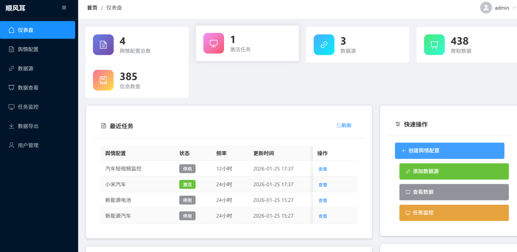Screen dimensions: 517x252
Task: Open 数据导出 in sidebar
Action: pyautogui.click(x=38, y=126)
